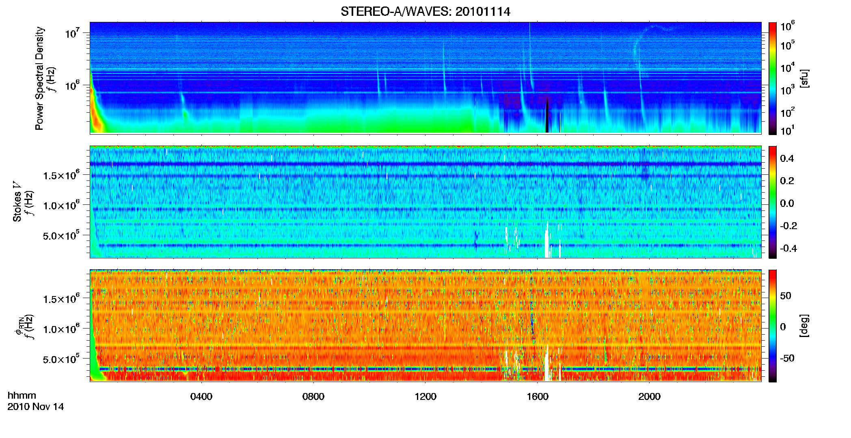Click the 1200 time tick label
This screenshot has width=851, height=438.
[425, 397]
